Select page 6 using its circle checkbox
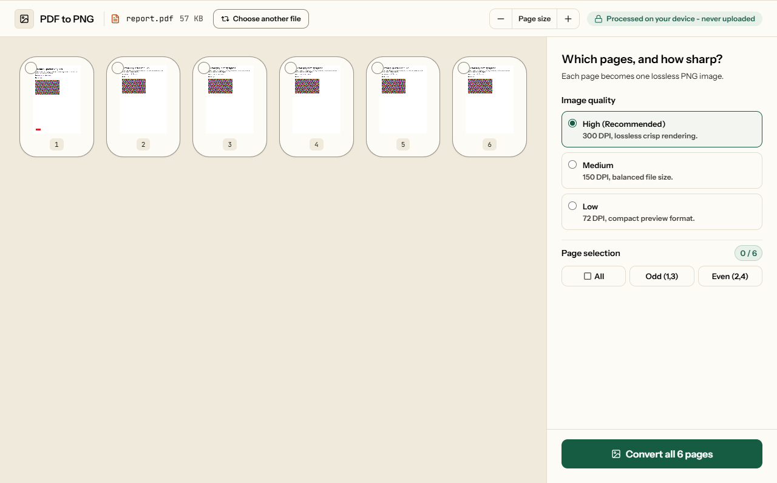 [464, 68]
